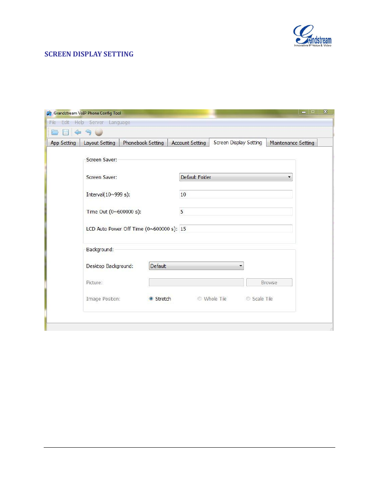The width and height of the screenshot is (379, 491).
Task: Click the save disk toolbar icon
Action: coord(66,132)
